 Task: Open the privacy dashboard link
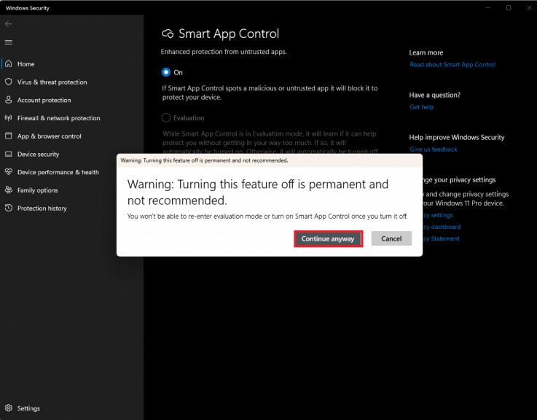[x=442, y=227]
